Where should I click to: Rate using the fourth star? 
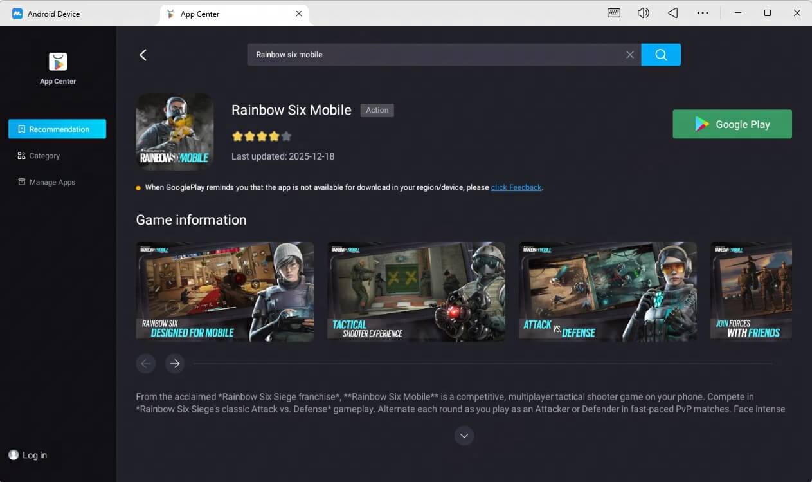click(x=273, y=136)
